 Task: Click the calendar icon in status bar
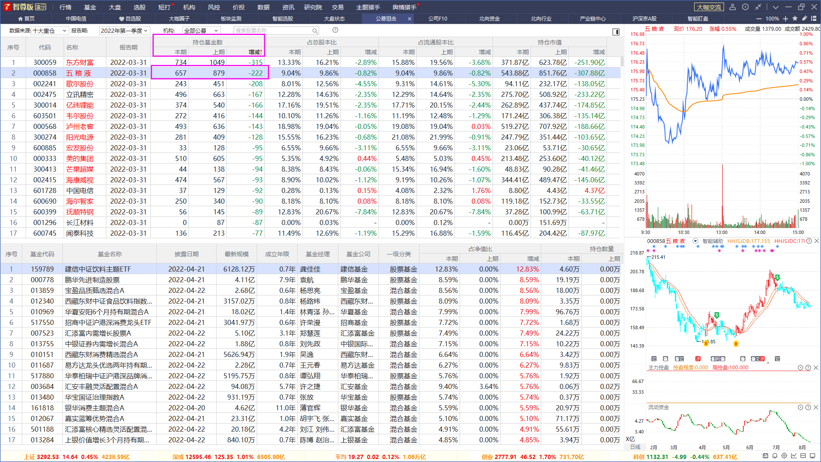765,456
